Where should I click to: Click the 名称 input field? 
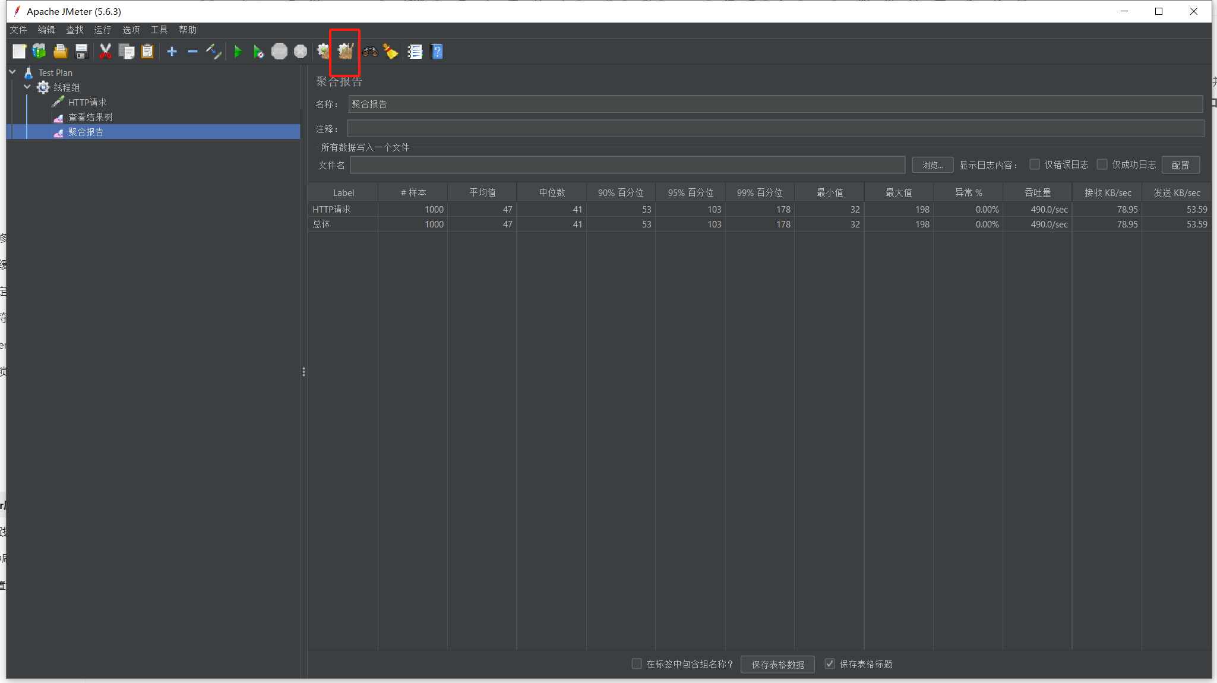[776, 104]
